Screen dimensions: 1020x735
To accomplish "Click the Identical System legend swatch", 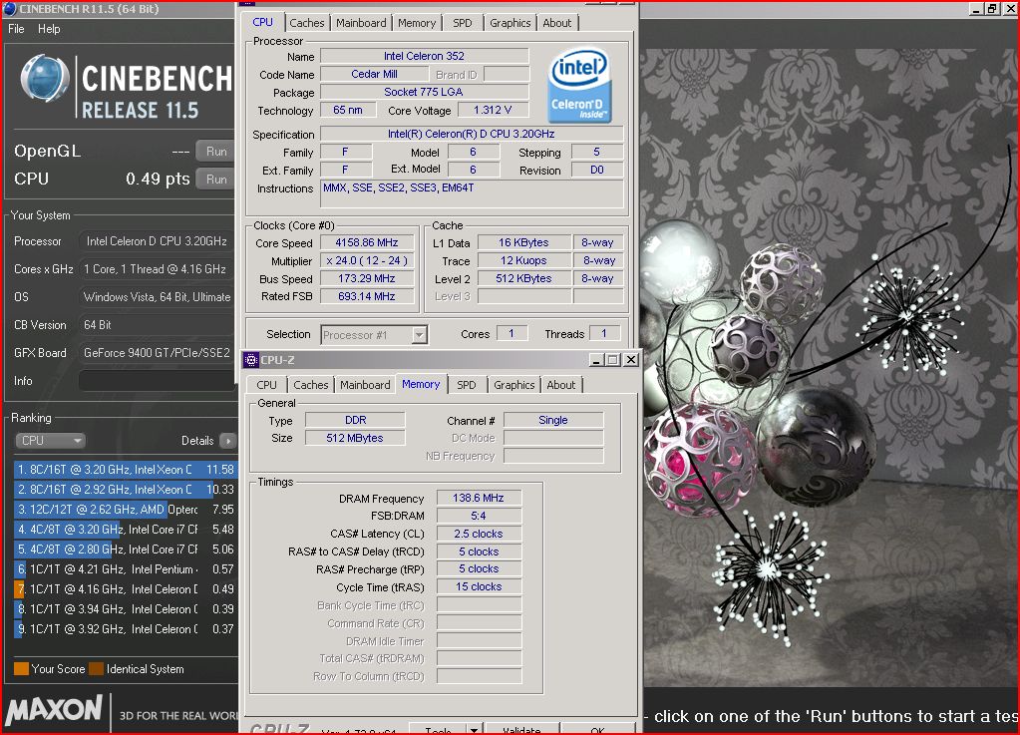I will (x=97, y=668).
